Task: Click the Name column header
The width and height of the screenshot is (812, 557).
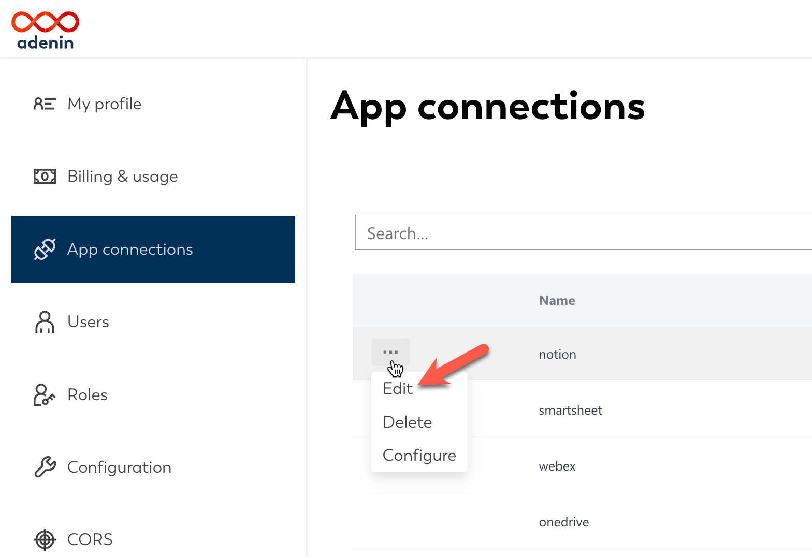Action: (556, 300)
